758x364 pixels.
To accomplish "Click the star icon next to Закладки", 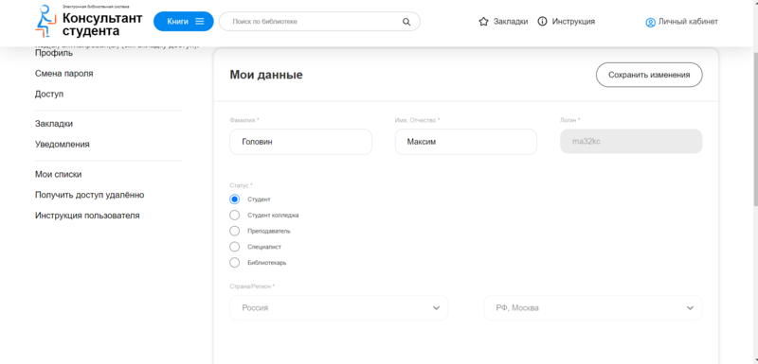I will click(x=483, y=21).
